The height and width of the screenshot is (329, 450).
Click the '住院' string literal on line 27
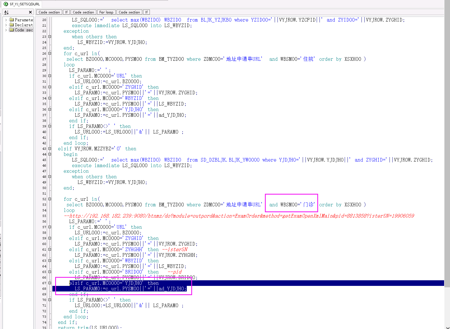coord(308,59)
